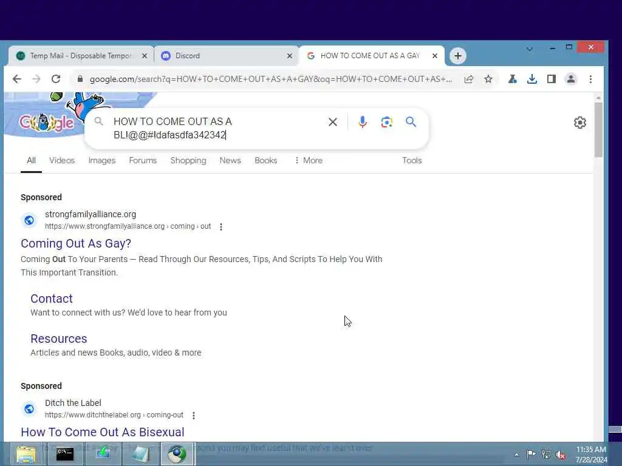This screenshot has width=622, height=466.
Task: Switch to the Discord tab
Action: pos(226,56)
